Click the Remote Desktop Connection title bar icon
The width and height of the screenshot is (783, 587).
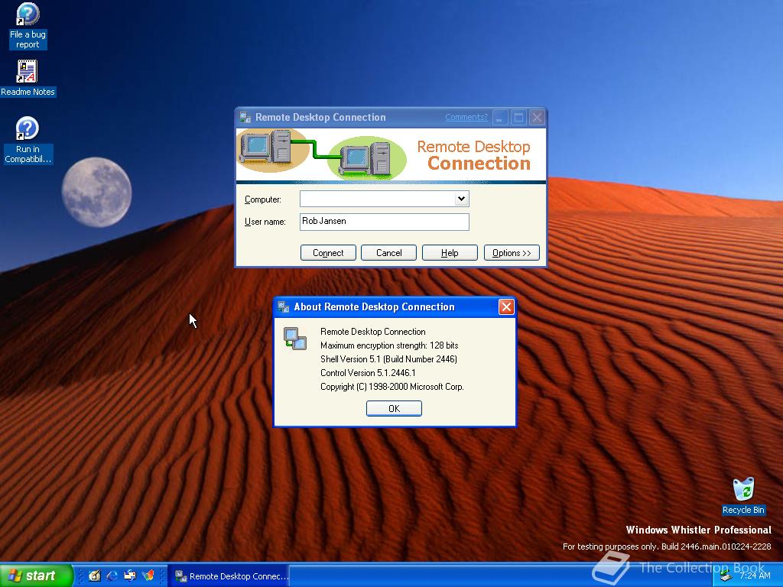(x=245, y=117)
